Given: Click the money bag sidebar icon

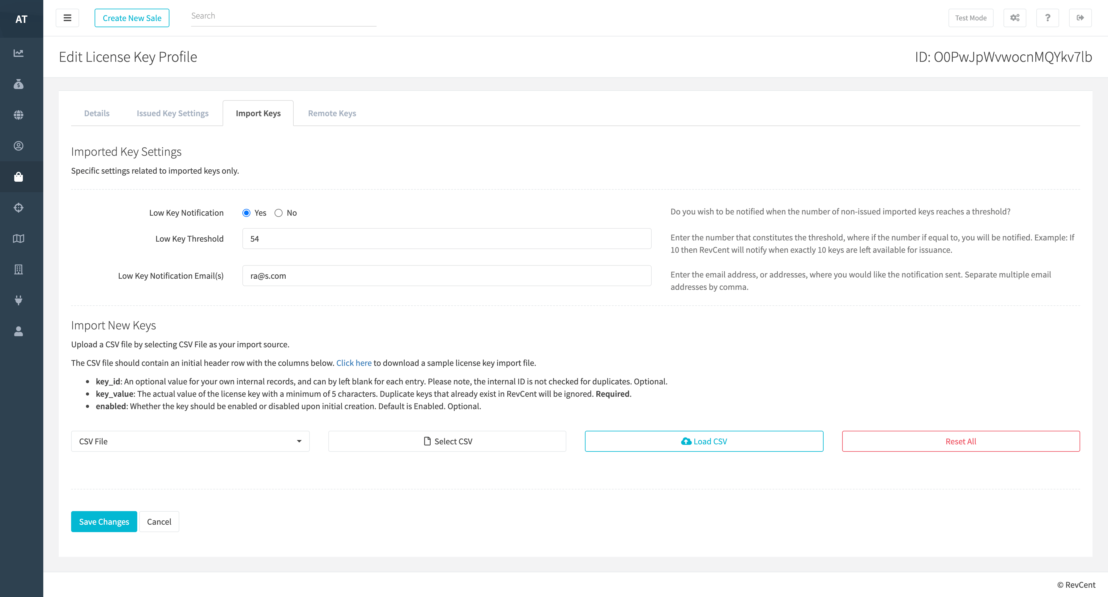Looking at the screenshot, I should 19,84.
